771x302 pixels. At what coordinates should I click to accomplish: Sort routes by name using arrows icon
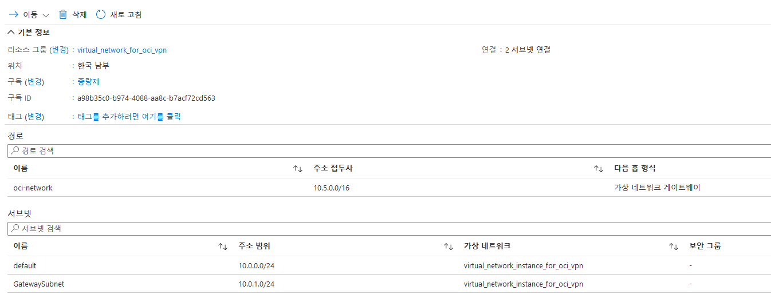click(x=298, y=169)
